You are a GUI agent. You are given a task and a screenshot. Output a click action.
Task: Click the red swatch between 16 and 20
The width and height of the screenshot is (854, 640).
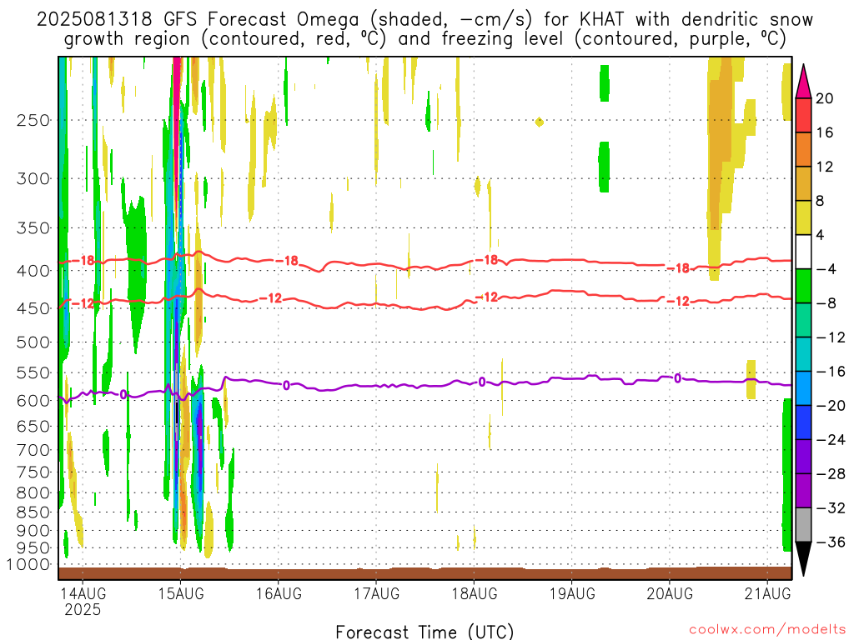[803, 115]
